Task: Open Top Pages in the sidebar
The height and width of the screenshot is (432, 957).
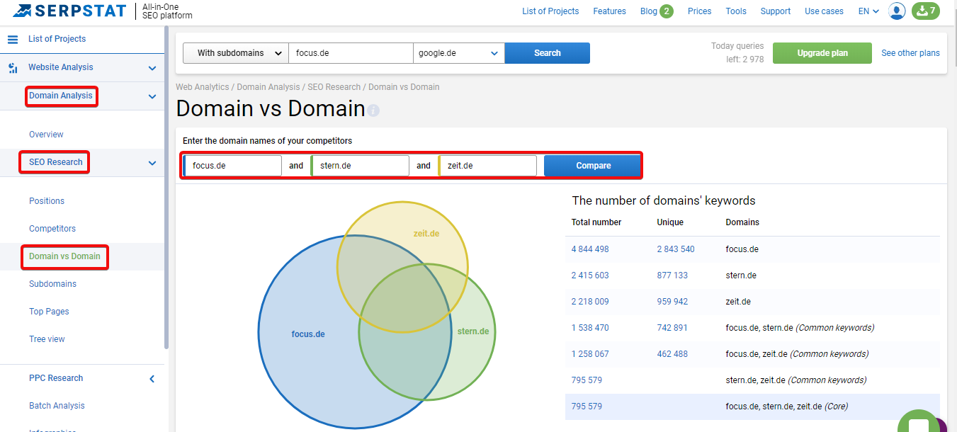Action: pyautogui.click(x=49, y=312)
